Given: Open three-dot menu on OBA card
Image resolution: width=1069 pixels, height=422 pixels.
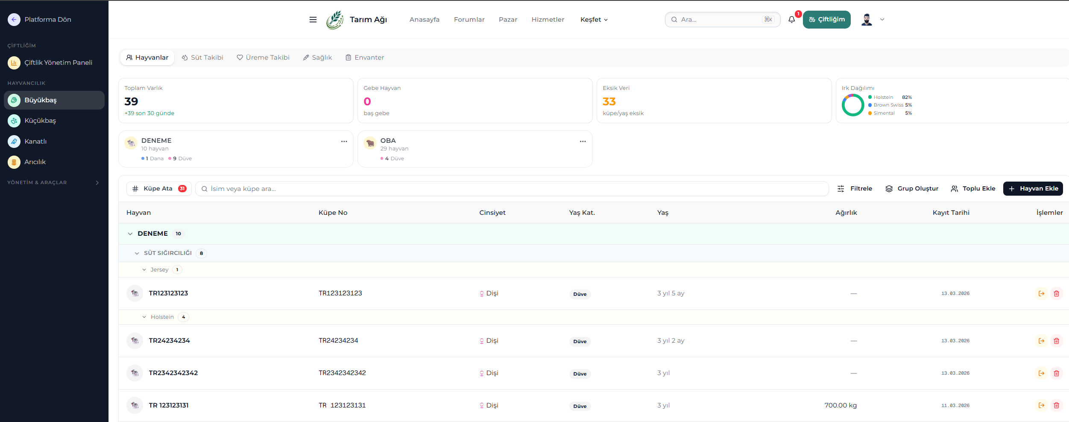Looking at the screenshot, I should point(583,142).
